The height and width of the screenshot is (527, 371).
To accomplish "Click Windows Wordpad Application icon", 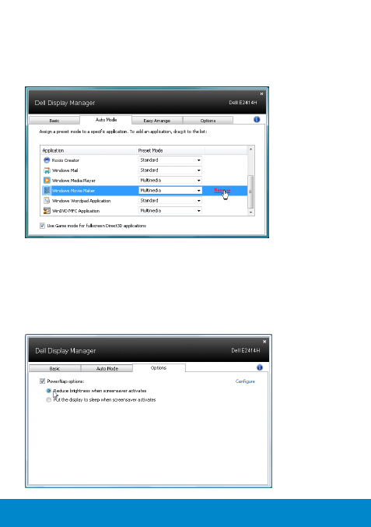I will 47,201.
